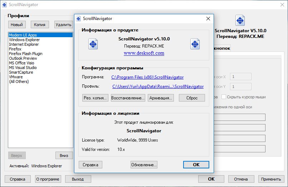The height and width of the screenshot is (187, 288).
Task: Close the About dialog with the X
Action: coord(208,19)
